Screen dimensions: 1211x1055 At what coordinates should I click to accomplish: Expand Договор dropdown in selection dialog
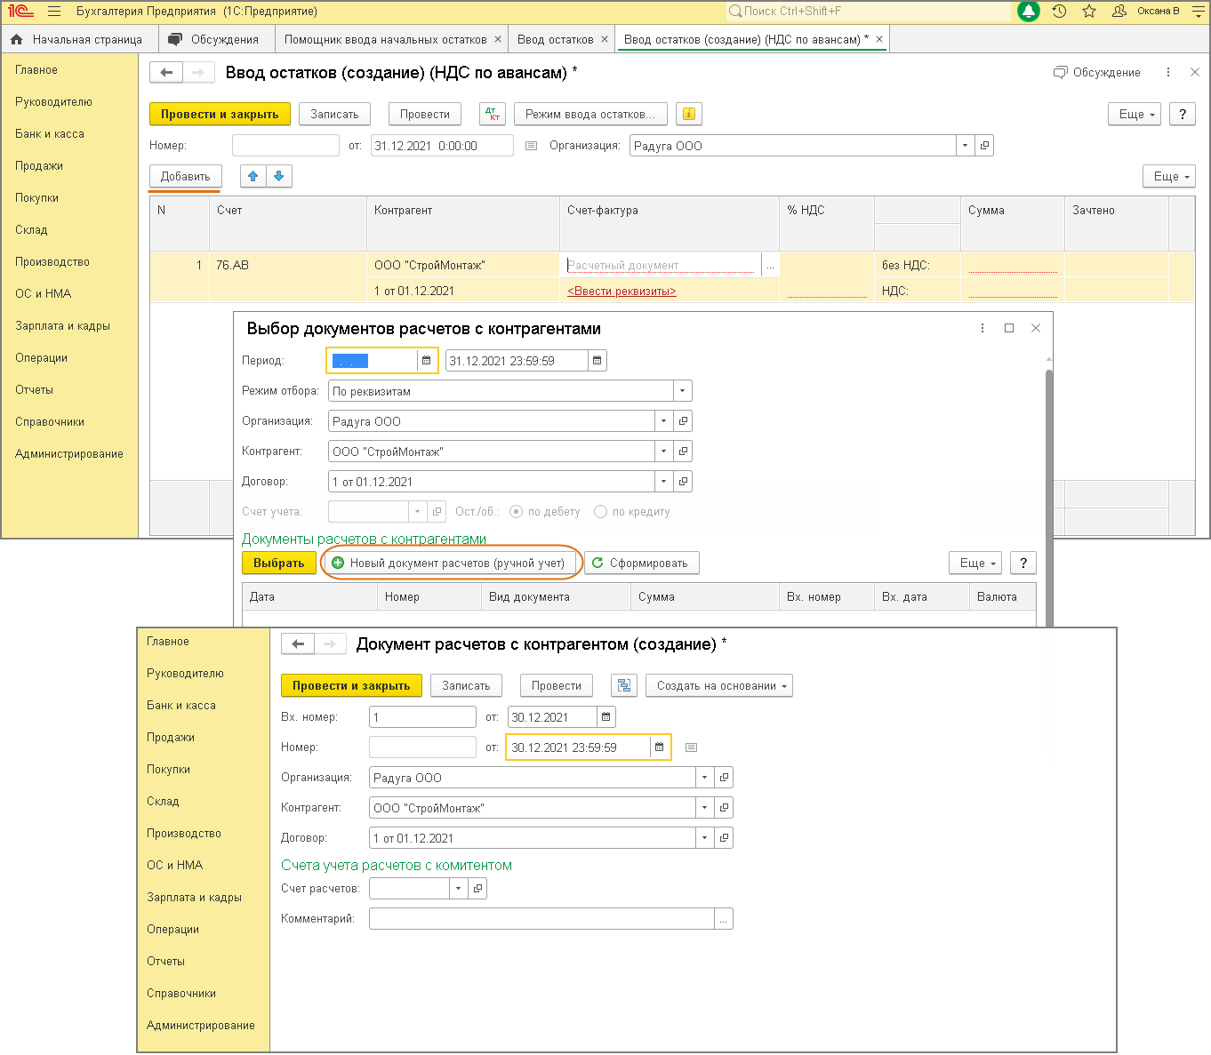coord(664,482)
